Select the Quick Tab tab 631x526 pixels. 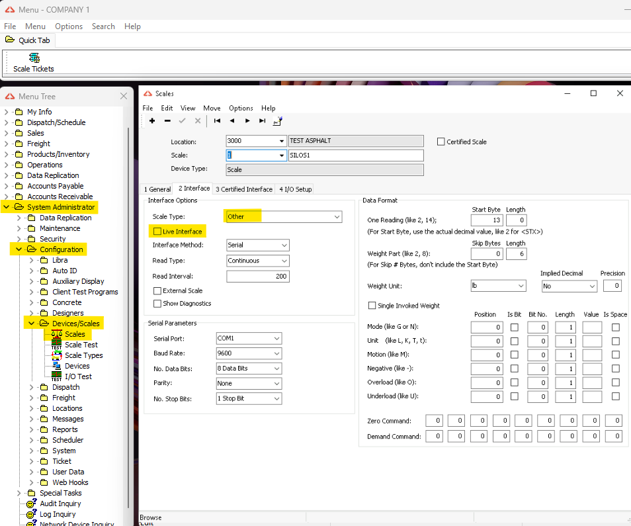(x=28, y=40)
